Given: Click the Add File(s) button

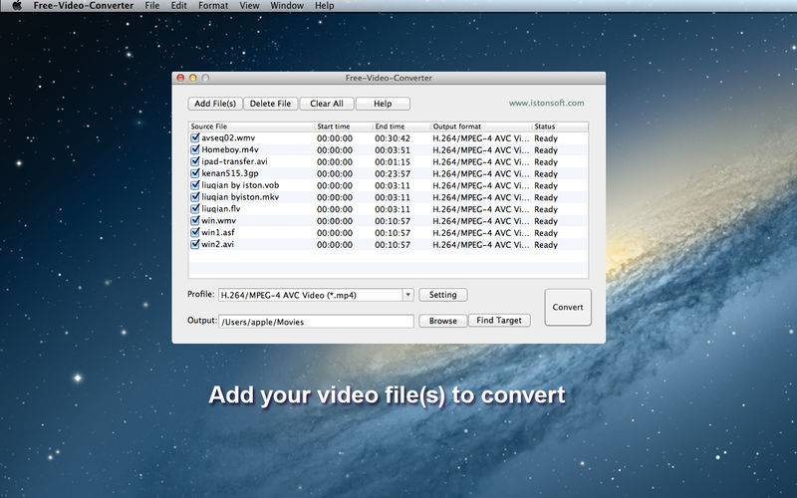Looking at the screenshot, I should coord(215,104).
